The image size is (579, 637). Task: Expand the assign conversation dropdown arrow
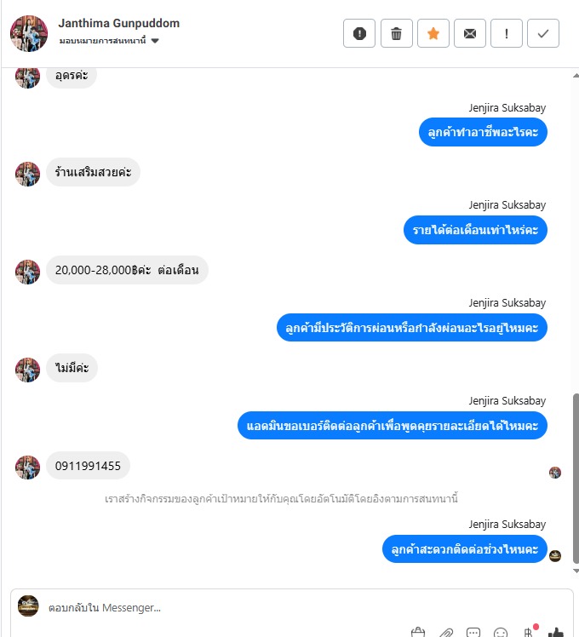point(155,41)
